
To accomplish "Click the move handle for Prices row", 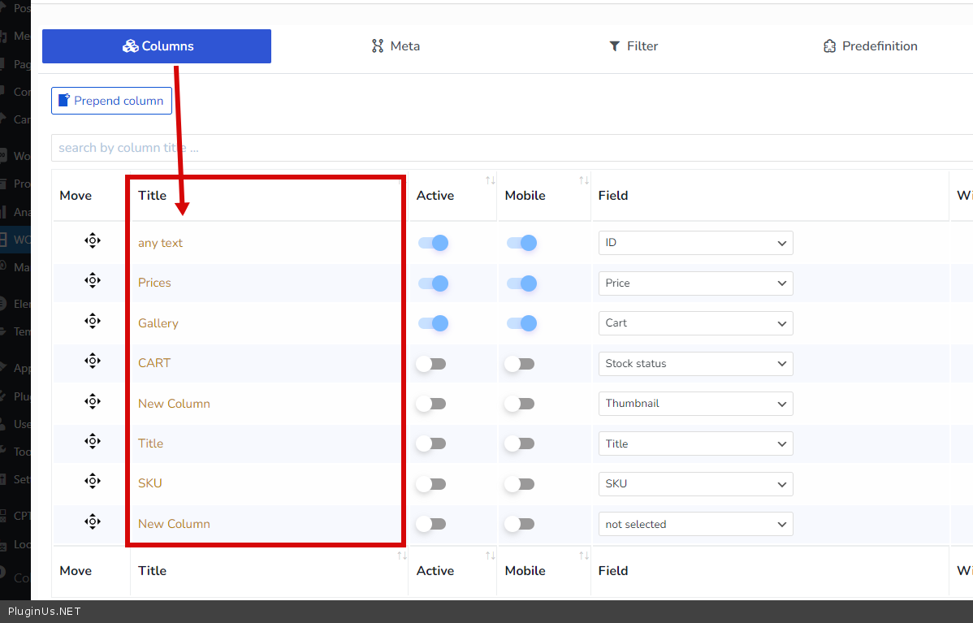I will coord(93,281).
